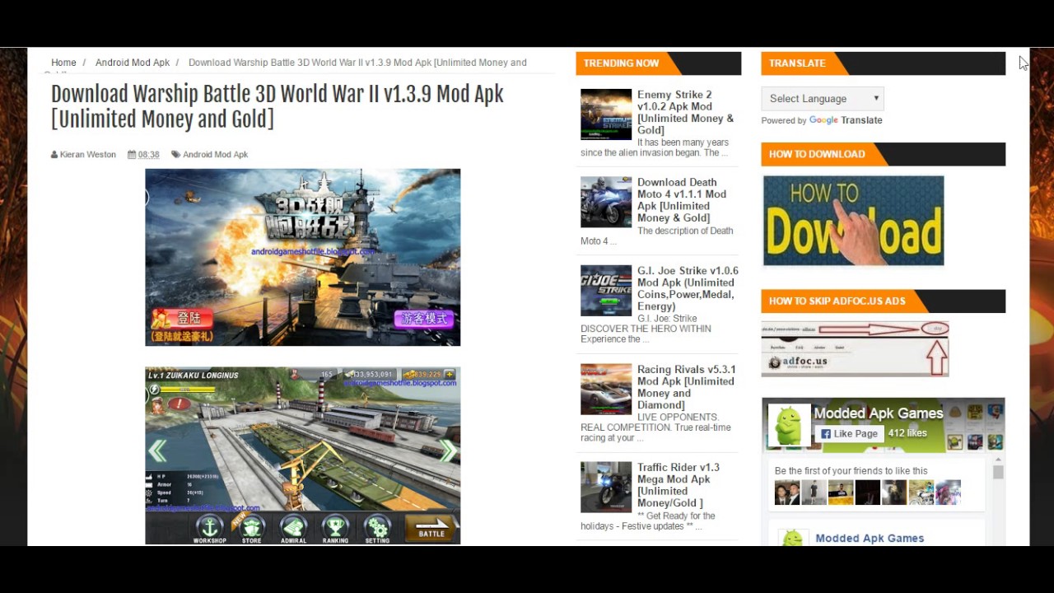This screenshot has height=593, width=1054.
Task: Open the Death Moto 4 thumbnail
Action: (606, 202)
